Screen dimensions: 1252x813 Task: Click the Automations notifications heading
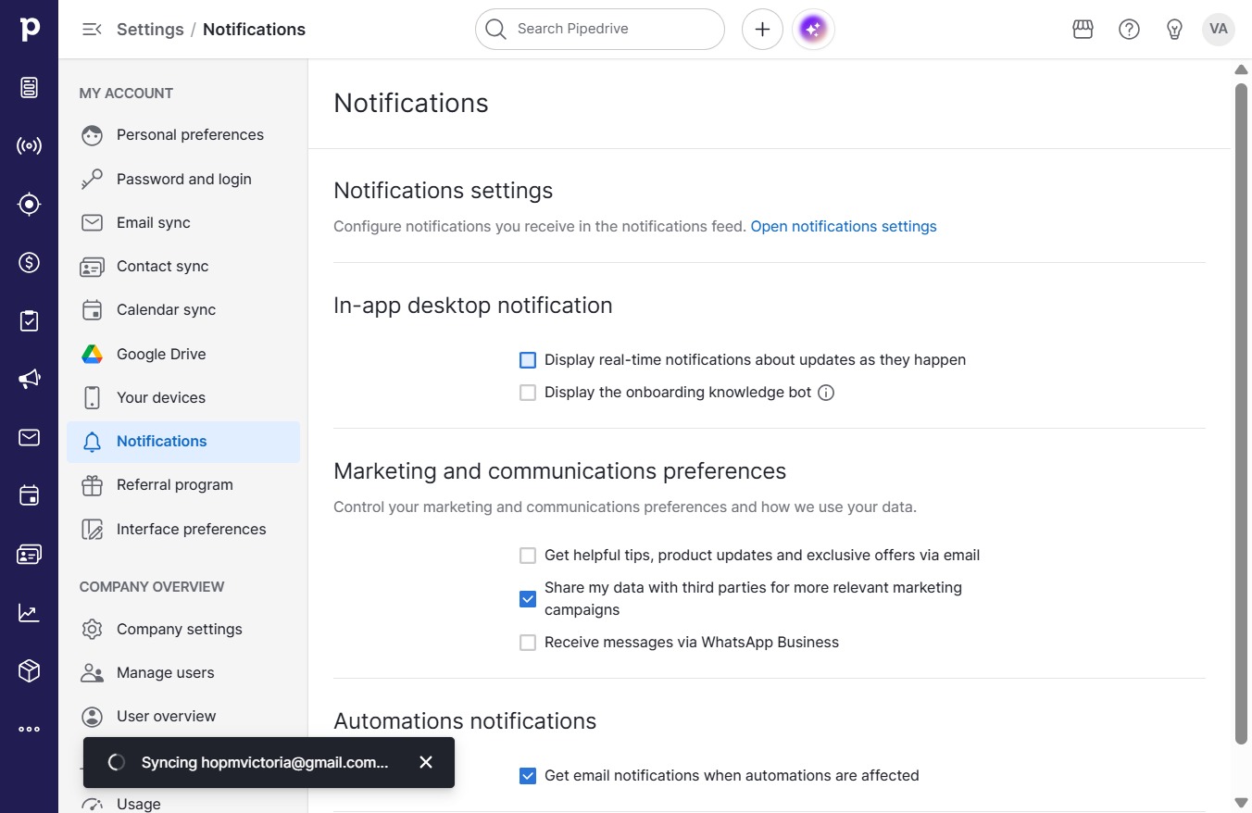[465, 721]
